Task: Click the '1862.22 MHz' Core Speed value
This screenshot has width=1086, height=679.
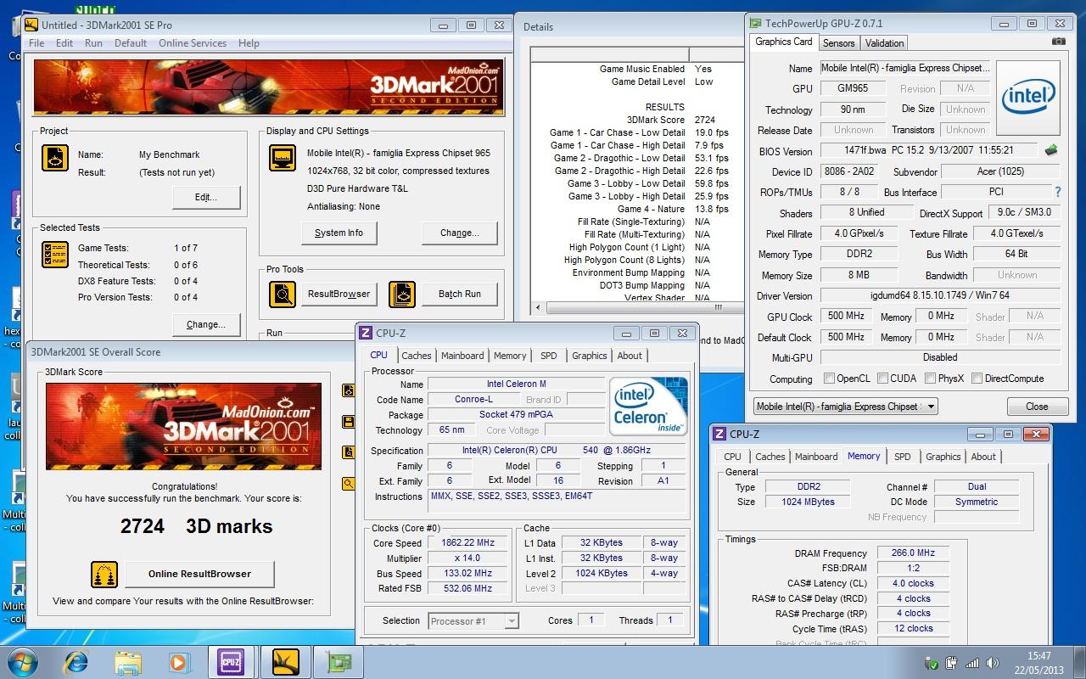Action: coord(467,543)
